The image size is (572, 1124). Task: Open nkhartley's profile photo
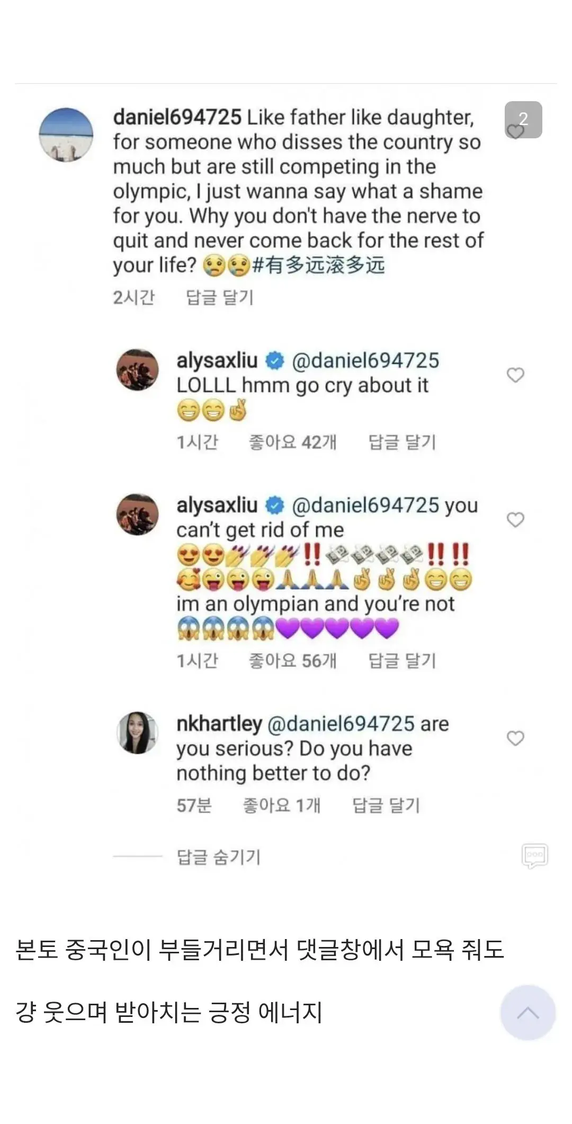pos(138,732)
